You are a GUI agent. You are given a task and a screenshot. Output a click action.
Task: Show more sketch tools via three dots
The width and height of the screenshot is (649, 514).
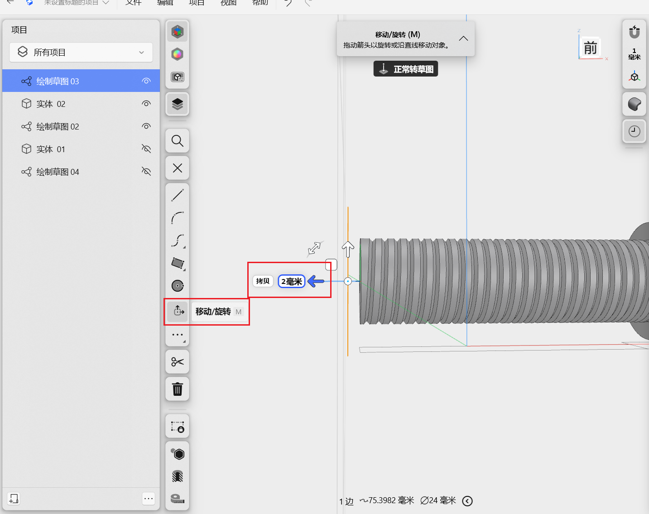click(178, 335)
